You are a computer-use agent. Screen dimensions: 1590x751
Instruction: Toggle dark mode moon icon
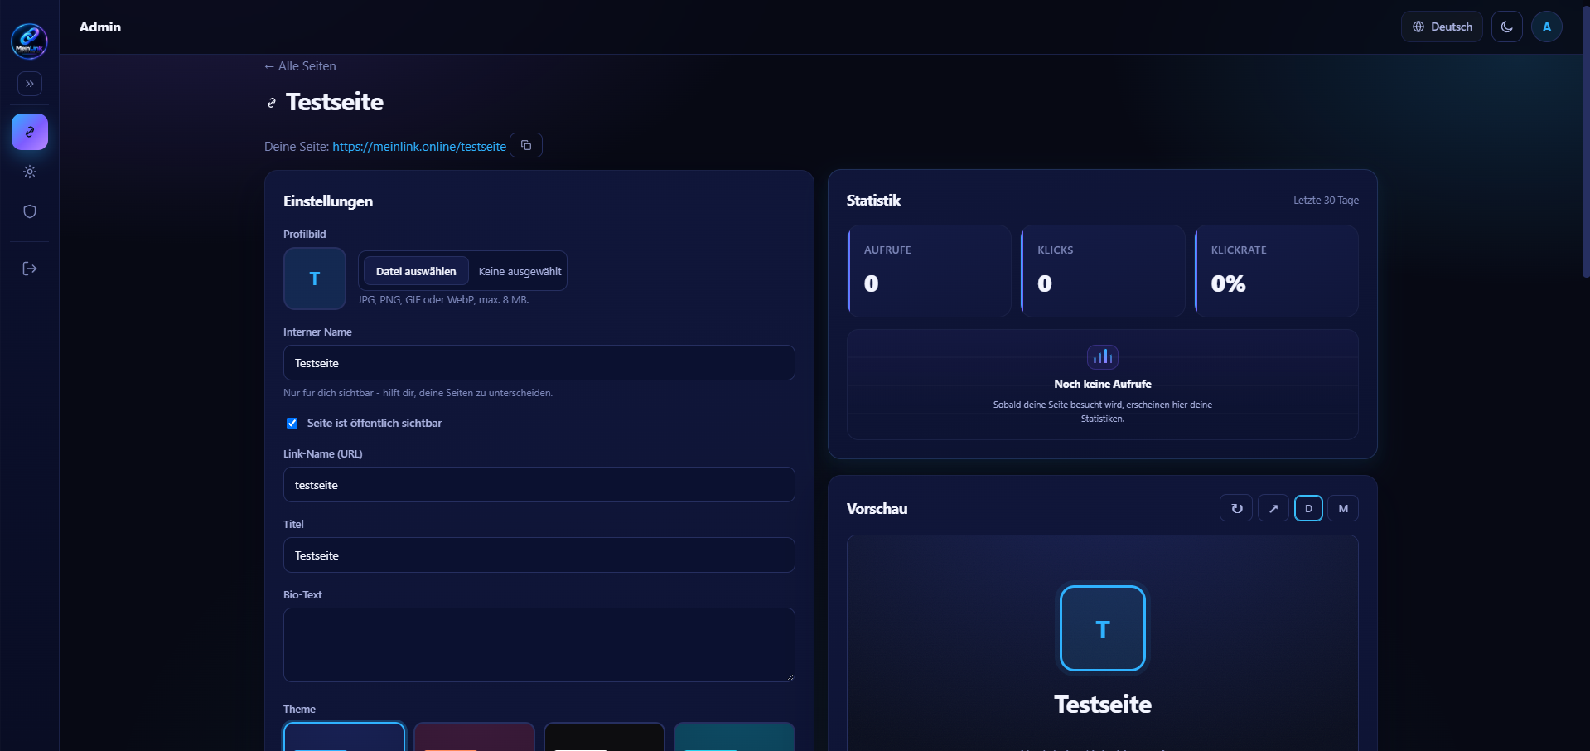pos(1507,27)
